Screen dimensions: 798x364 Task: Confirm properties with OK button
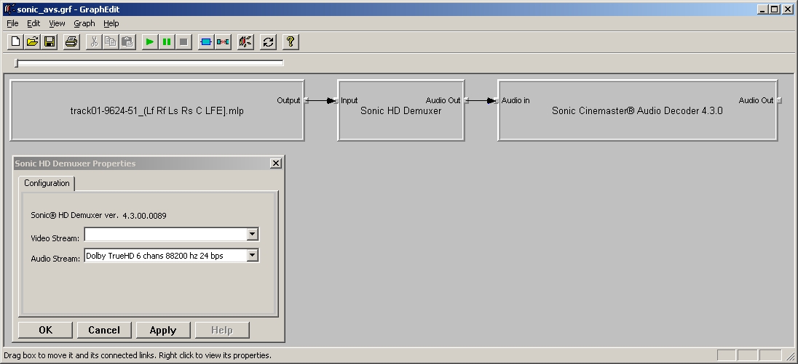click(x=45, y=330)
